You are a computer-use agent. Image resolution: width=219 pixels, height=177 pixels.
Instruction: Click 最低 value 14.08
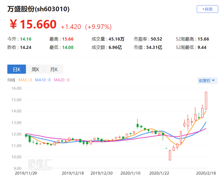(x=68, y=47)
